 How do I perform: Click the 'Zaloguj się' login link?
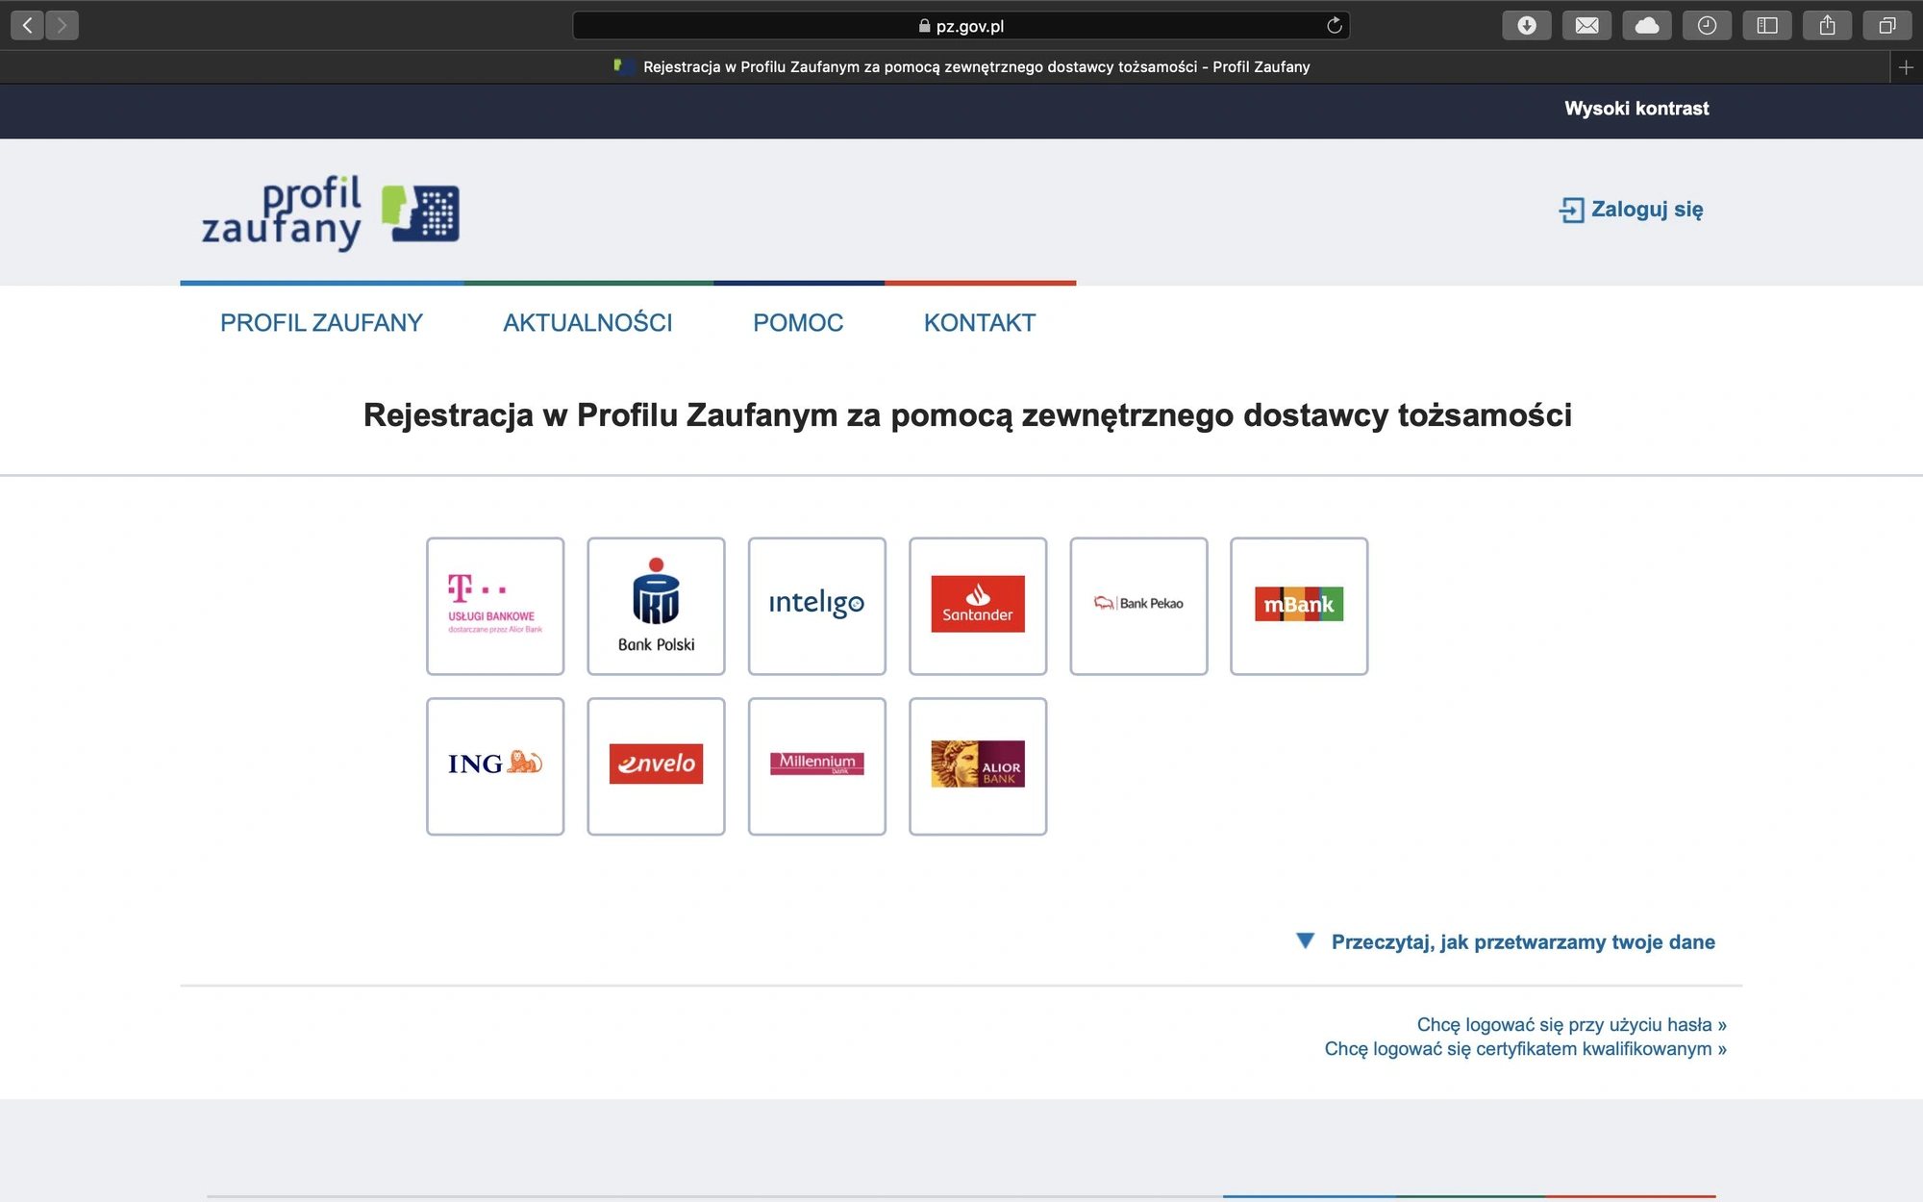(1632, 210)
